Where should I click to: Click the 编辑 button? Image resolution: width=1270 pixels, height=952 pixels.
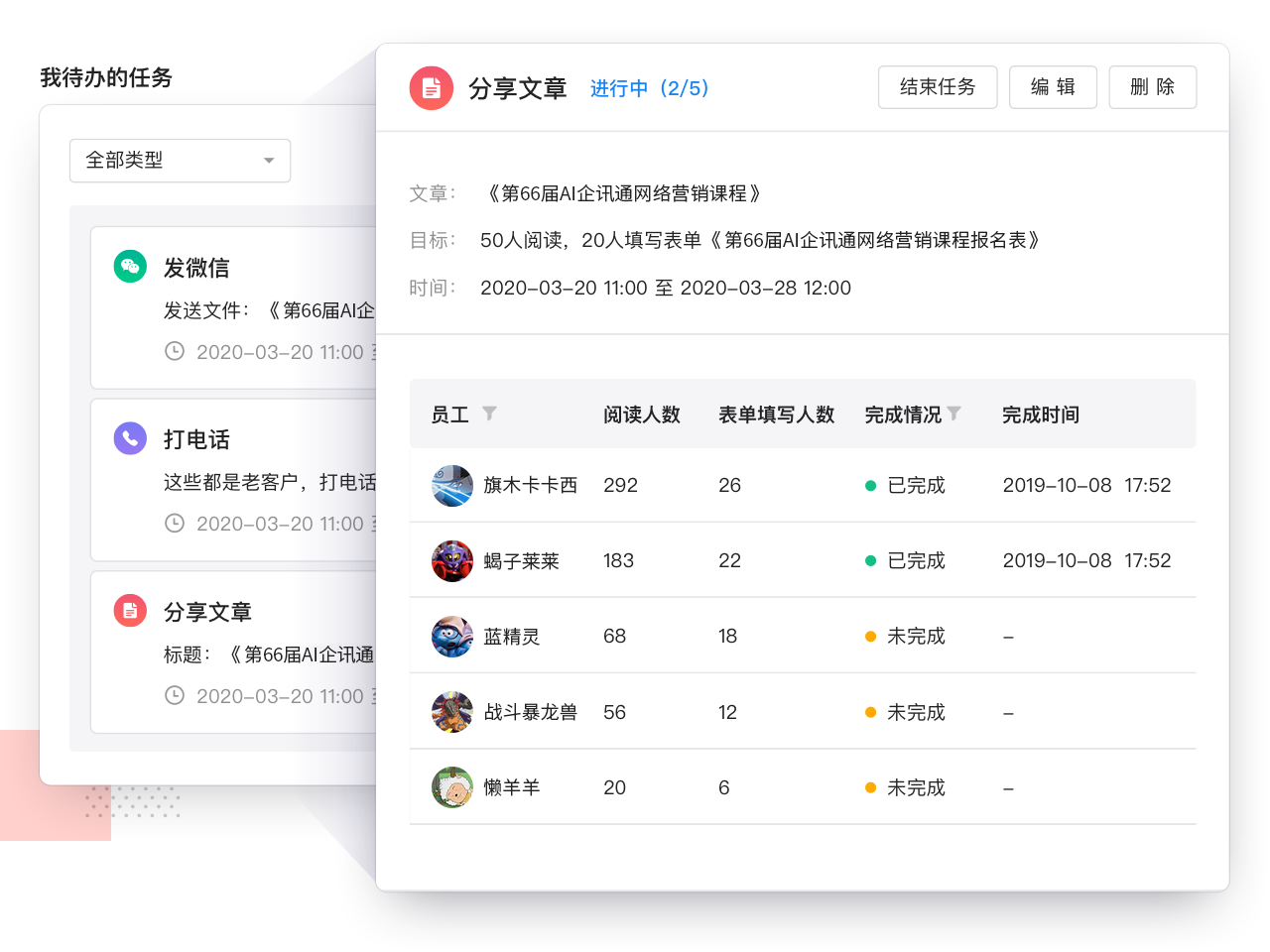tap(1053, 87)
